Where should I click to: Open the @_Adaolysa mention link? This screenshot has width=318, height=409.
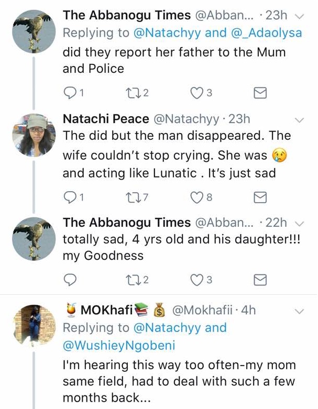(265, 33)
